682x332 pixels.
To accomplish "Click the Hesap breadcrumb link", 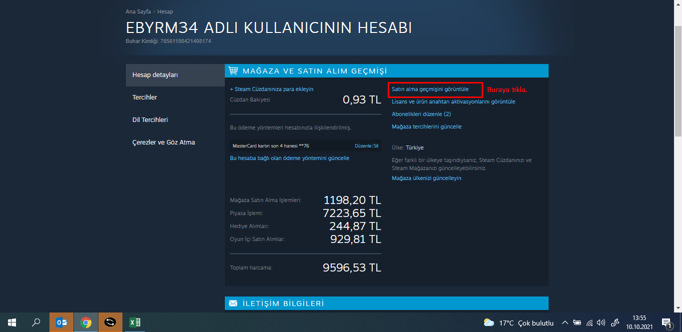I will (165, 11).
